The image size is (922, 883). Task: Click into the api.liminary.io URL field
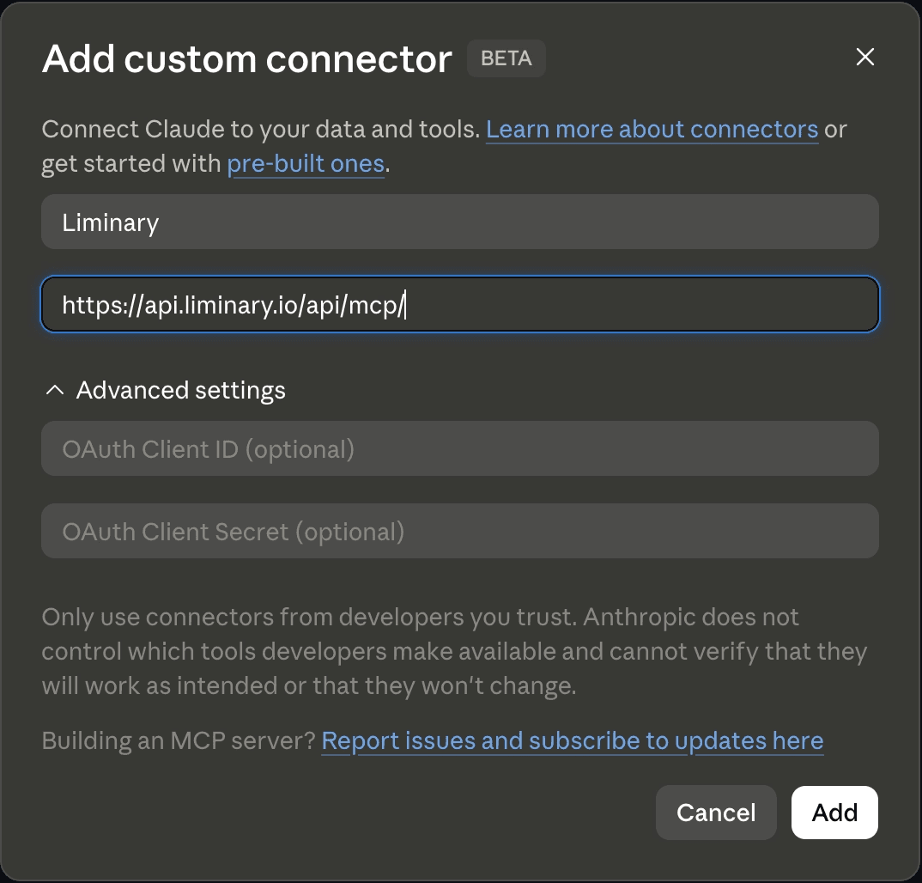(x=460, y=304)
